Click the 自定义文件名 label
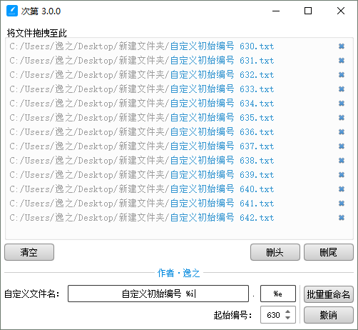Viewport: 358px width, 330px height. coord(32,294)
